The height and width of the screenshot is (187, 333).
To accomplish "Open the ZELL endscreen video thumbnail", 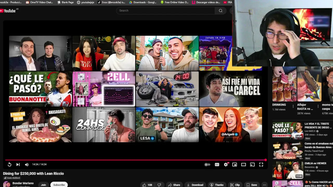I will [104, 89].
